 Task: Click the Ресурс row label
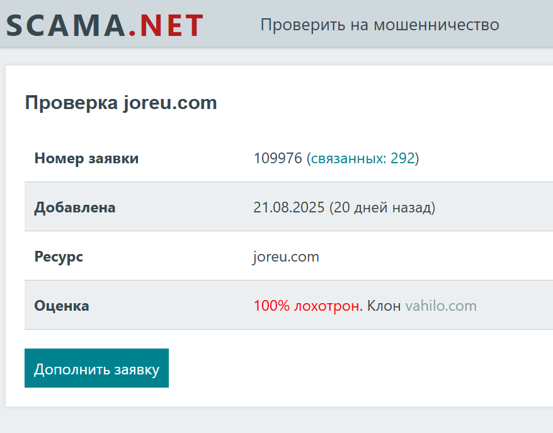59,257
